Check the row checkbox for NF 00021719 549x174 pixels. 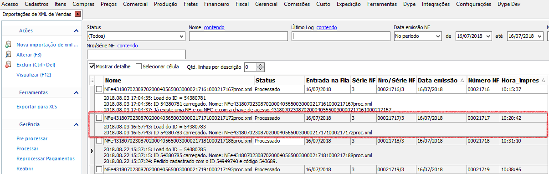click(x=99, y=169)
